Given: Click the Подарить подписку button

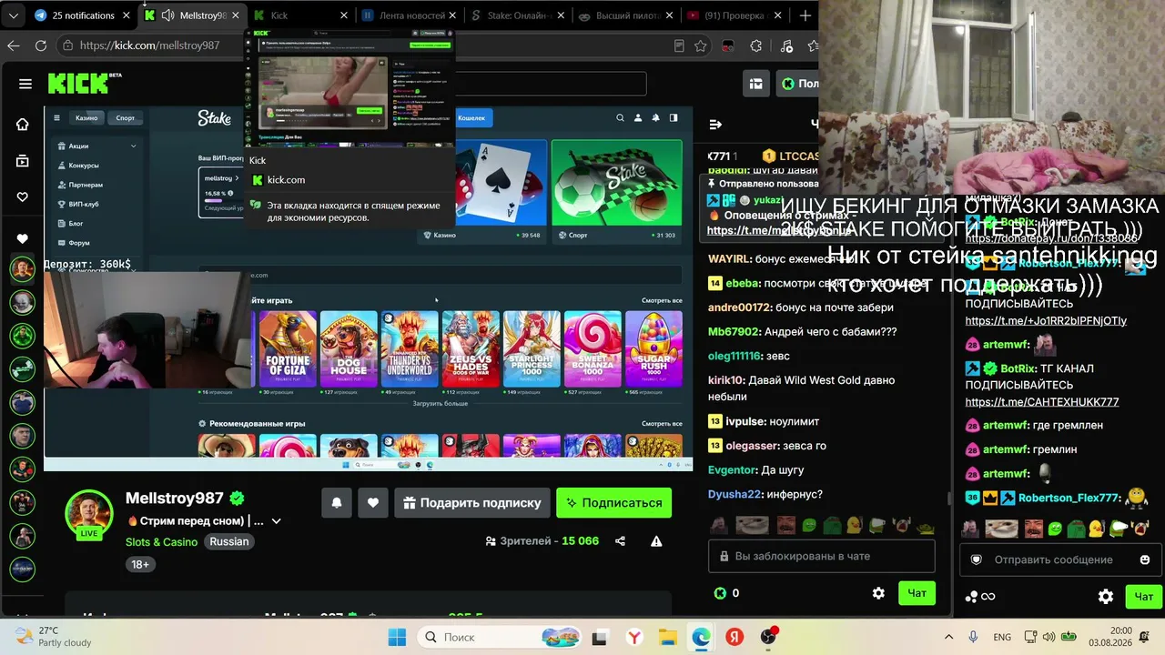Looking at the screenshot, I should point(472,503).
